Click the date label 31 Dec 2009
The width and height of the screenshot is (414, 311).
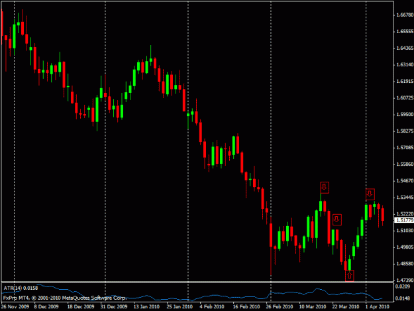point(114,306)
